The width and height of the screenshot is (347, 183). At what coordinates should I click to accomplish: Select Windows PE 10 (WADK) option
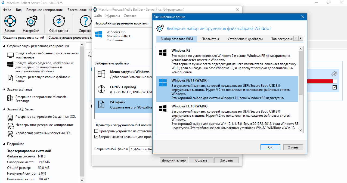pyautogui.click(x=227, y=117)
